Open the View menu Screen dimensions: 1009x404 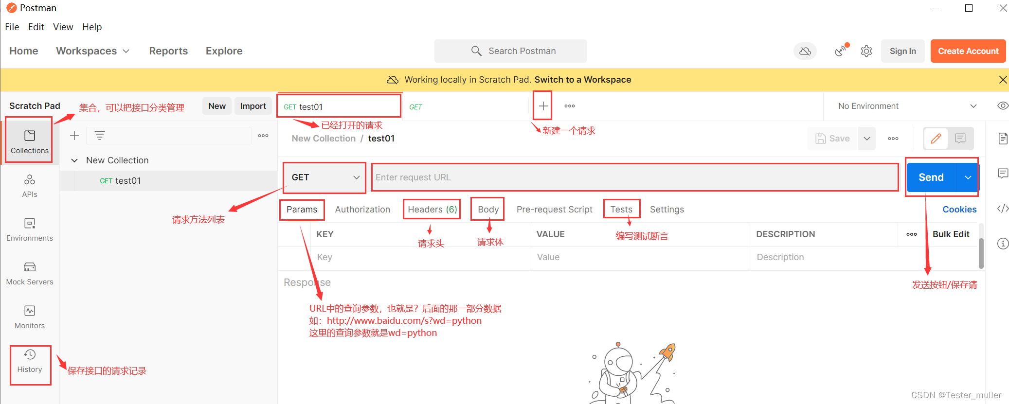pos(63,27)
